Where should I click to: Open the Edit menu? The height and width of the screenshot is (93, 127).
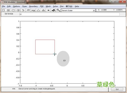(x=9, y=6)
